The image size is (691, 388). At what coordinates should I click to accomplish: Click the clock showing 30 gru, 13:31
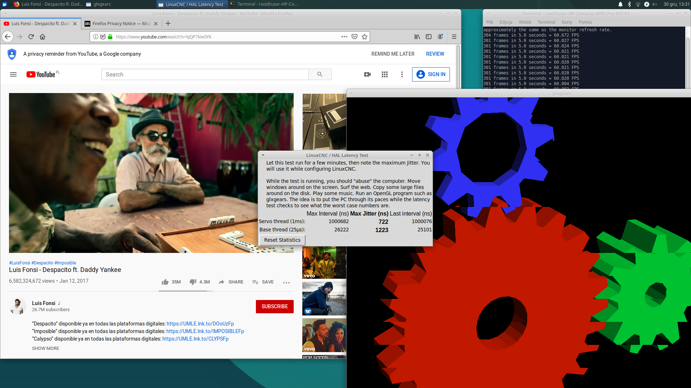tap(676, 4)
